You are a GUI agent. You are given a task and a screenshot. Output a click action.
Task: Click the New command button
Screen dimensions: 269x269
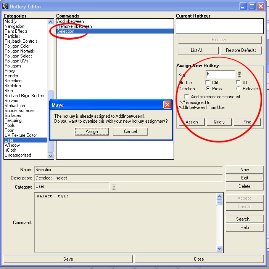pyautogui.click(x=245, y=170)
